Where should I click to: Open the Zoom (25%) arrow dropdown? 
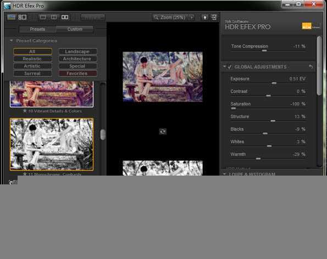click(191, 17)
